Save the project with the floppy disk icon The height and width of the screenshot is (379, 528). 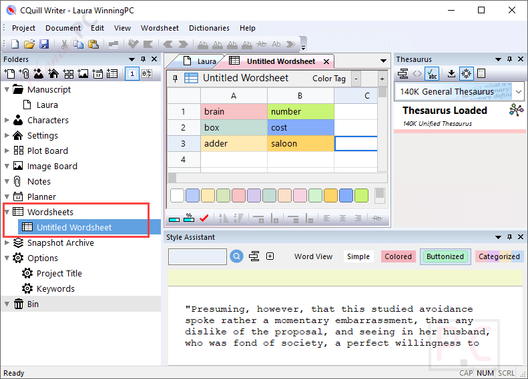coord(44,44)
